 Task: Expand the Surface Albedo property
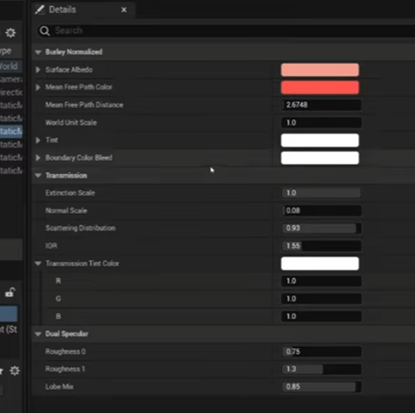(x=38, y=70)
